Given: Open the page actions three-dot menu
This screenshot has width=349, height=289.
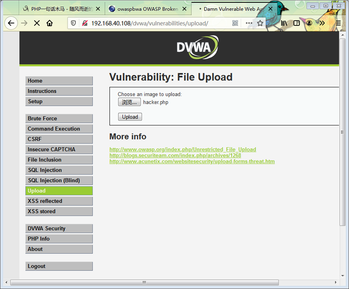Looking at the screenshot, I should 249,23.
